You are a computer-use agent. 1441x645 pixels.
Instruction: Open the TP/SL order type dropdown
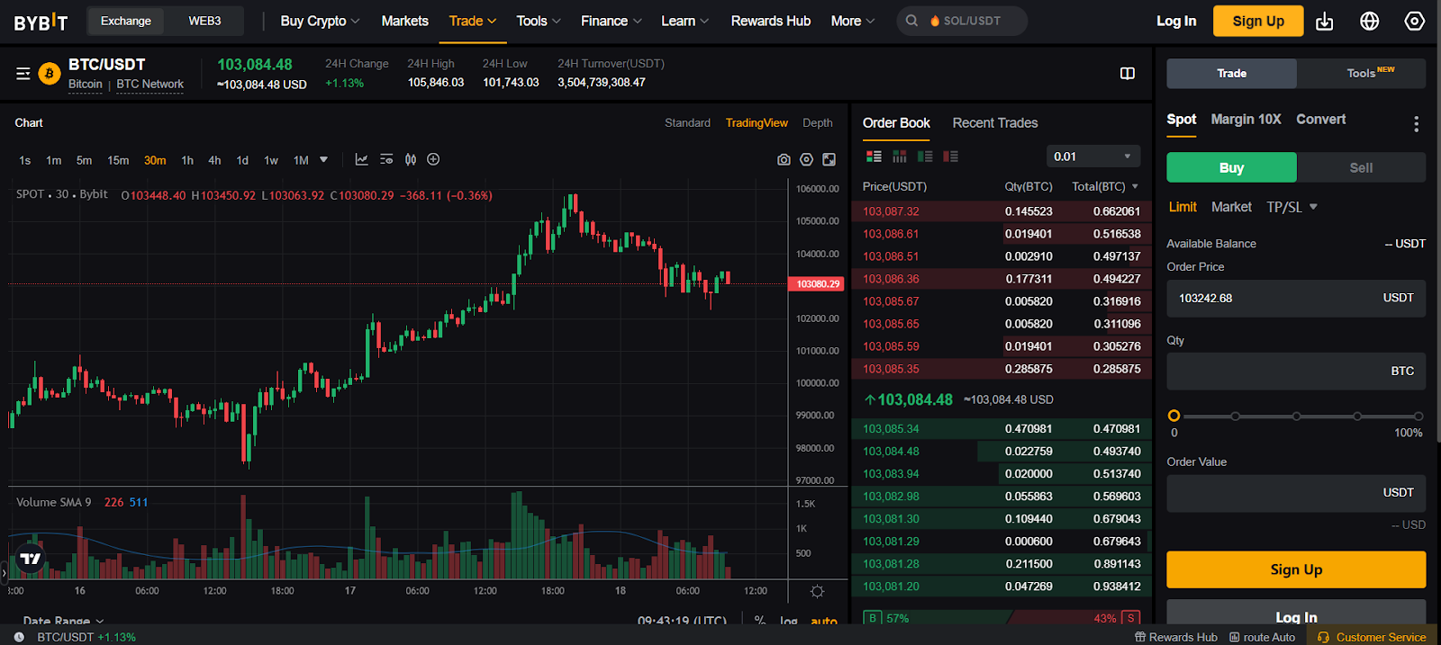[1291, 207]
